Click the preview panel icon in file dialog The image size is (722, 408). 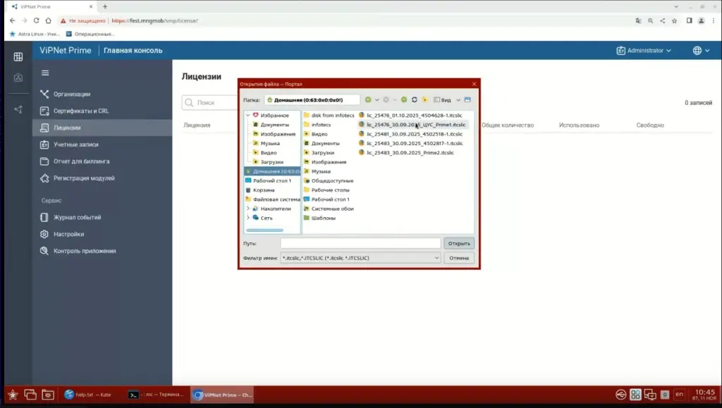click(x=467, y=100)
